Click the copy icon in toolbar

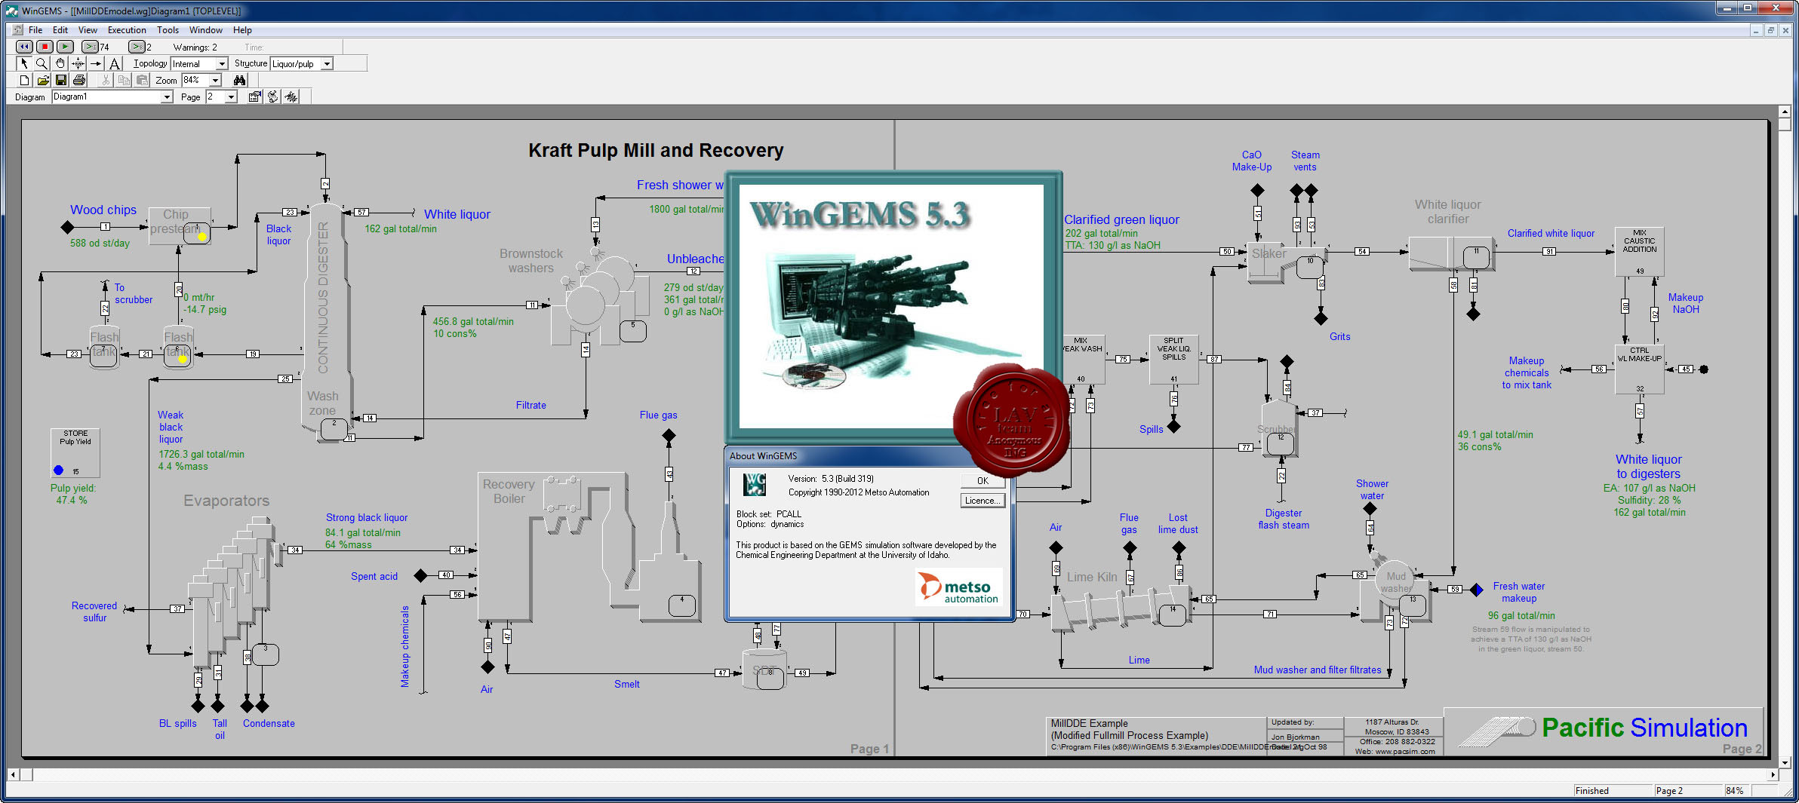[x=124, y=80]
